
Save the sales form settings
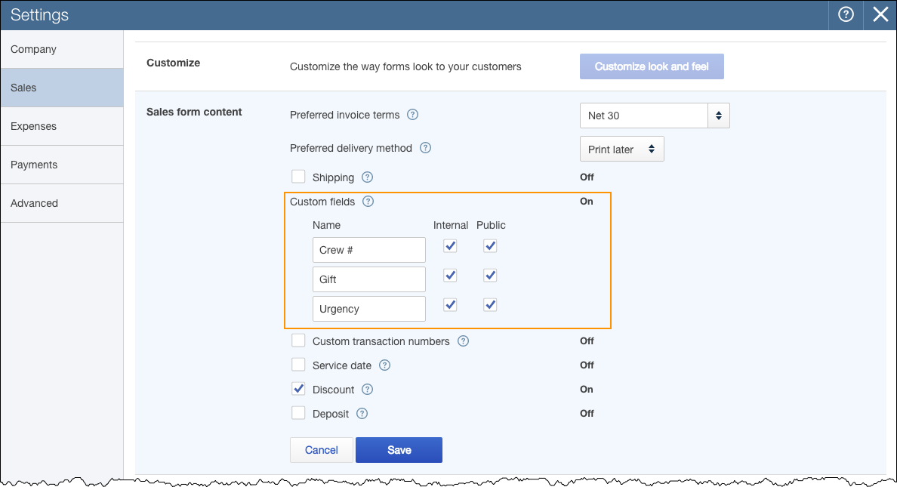pos(399,449)
